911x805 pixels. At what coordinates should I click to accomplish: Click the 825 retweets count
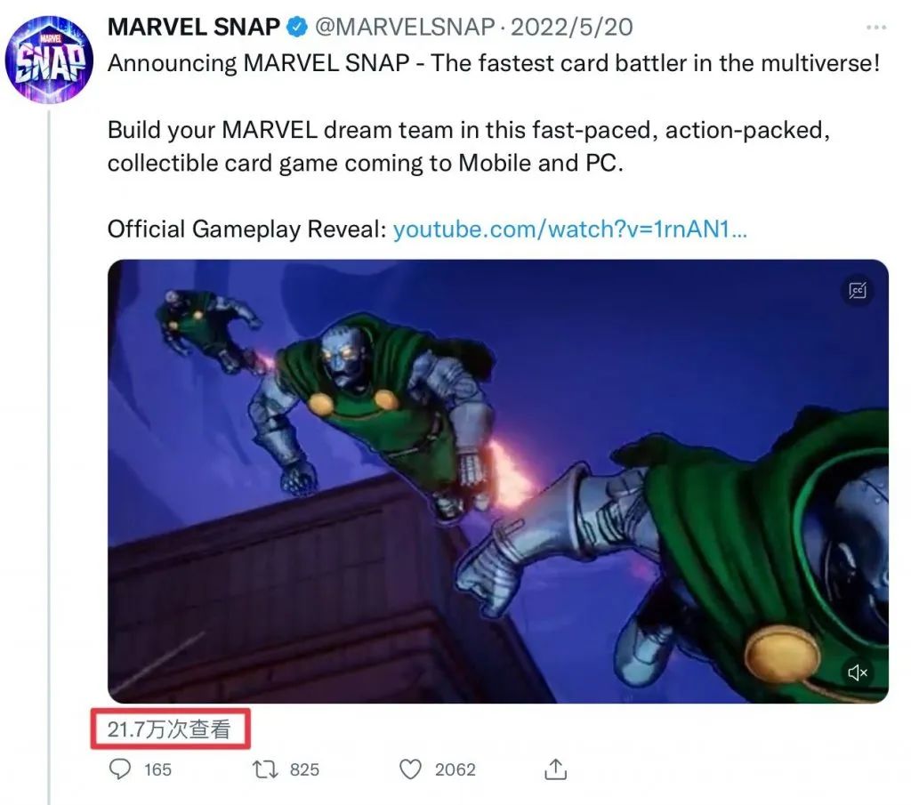pyautogui.click(x=304, y=769)
